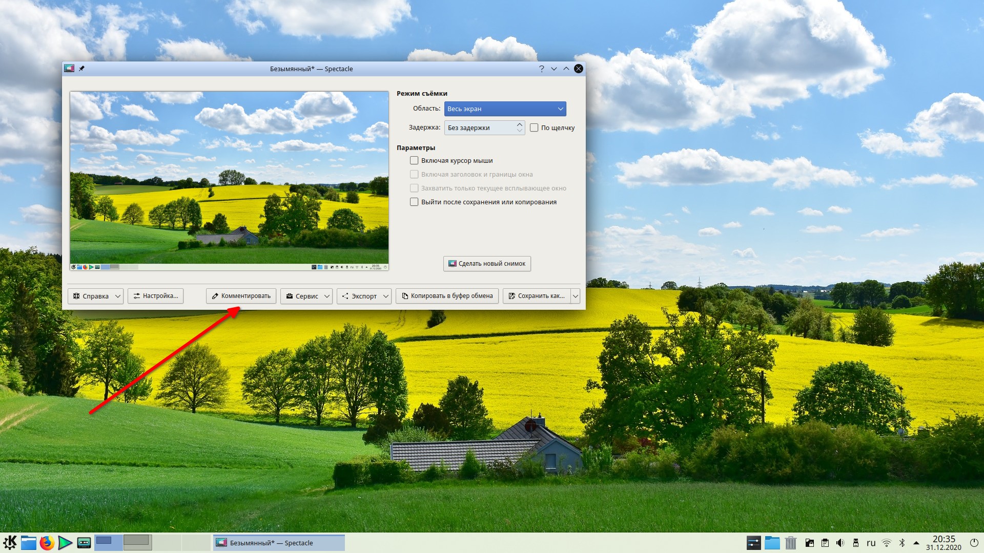Click the pin icon in Spectacle titlebar
Image resolution: width=984 pixels, height=553 pixels.
pyautogui.click(x=81, y=69)
